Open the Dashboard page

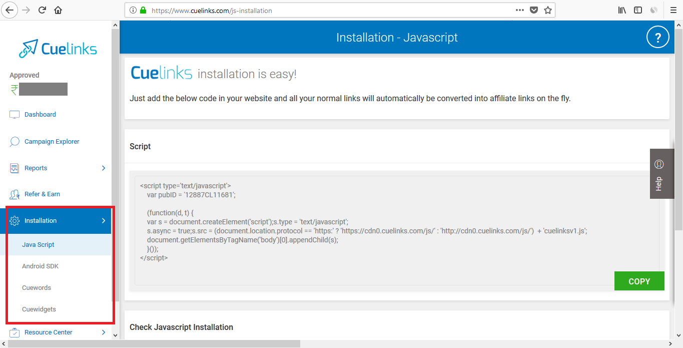[x=40, y=115]
